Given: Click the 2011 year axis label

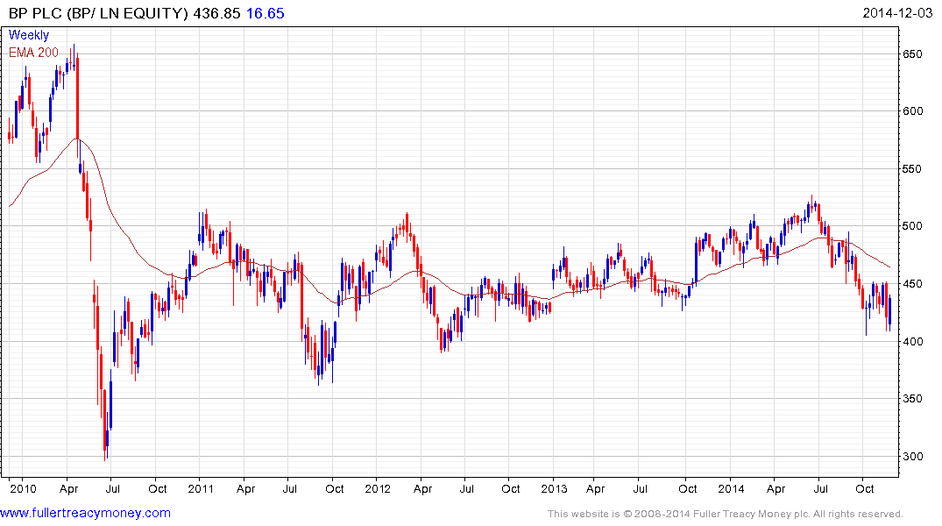Looking at the screenshot, I should point(201,488).
